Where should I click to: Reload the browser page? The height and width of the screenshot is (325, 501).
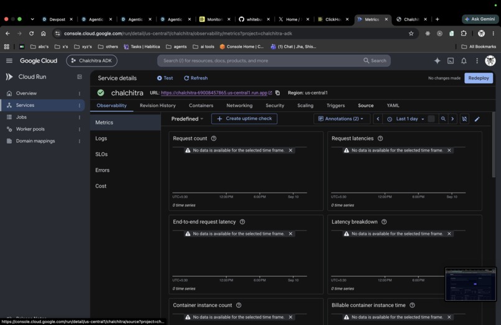[x=31, y=34]
